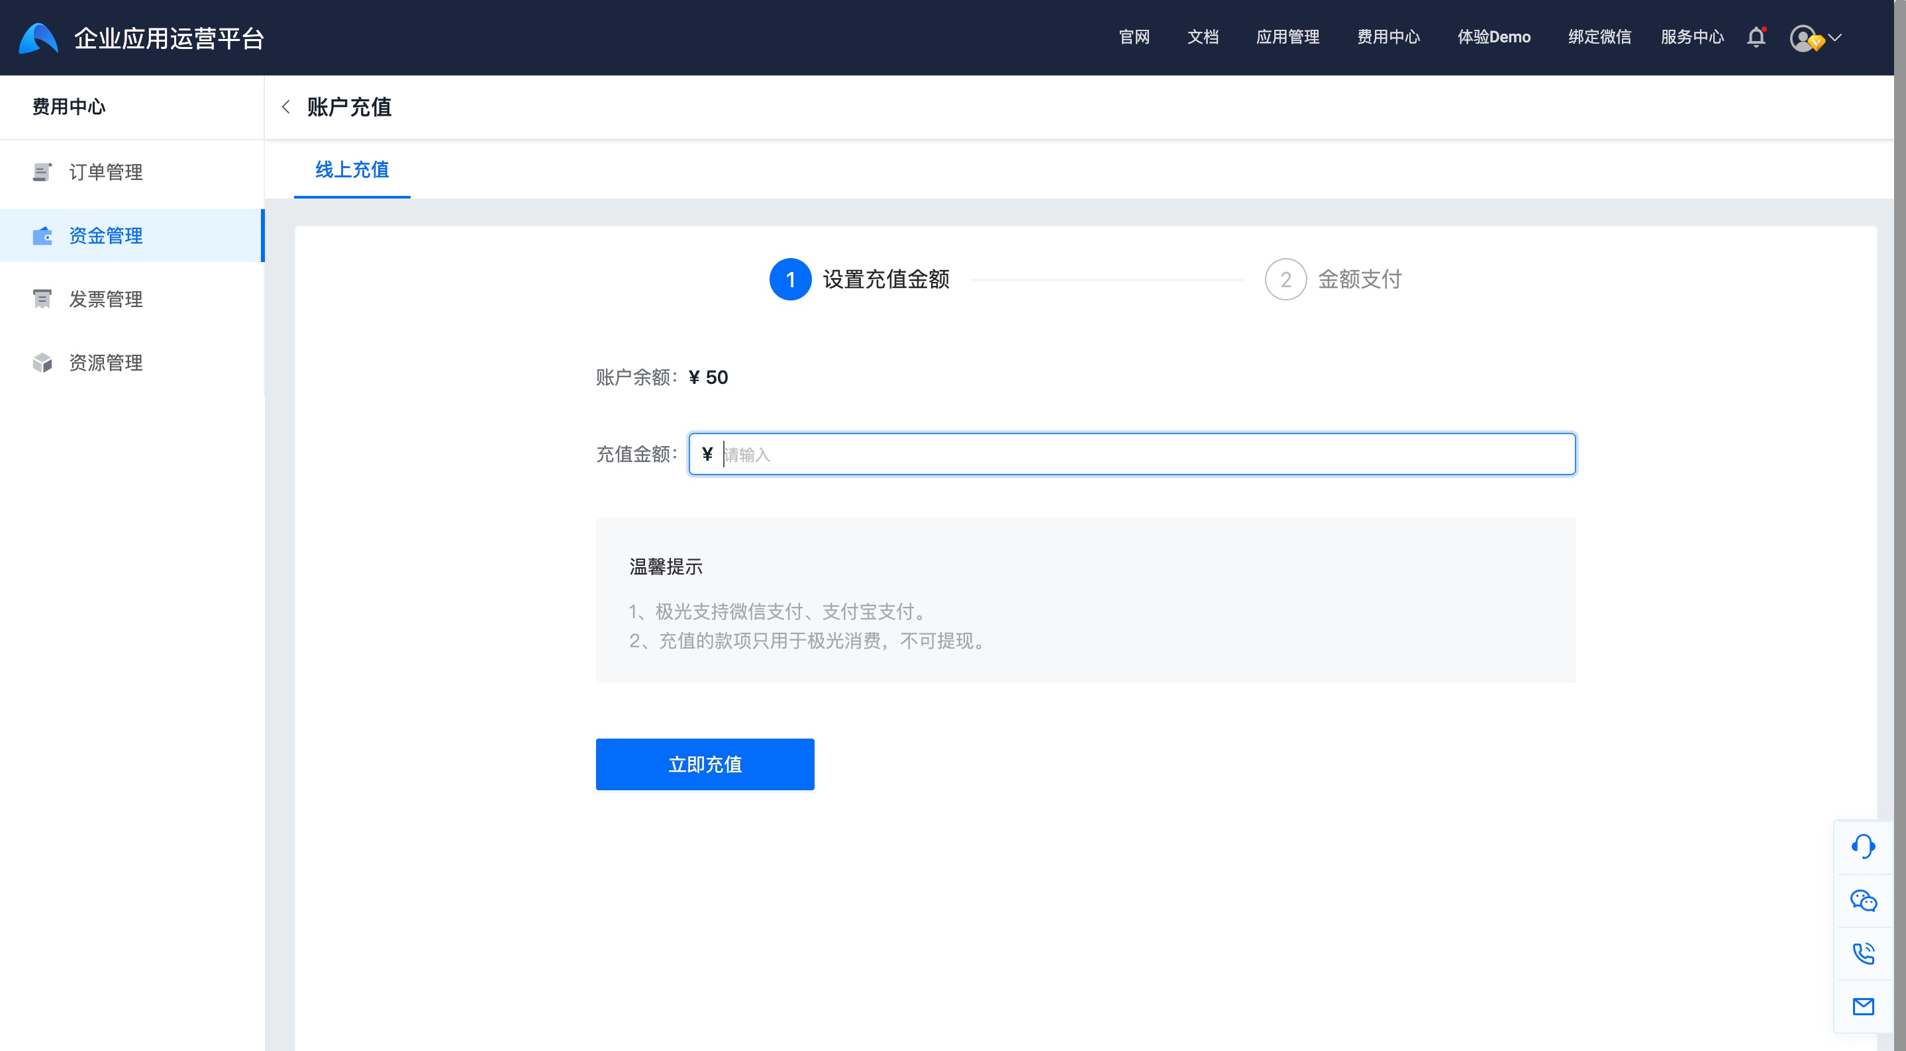1906x1051 pixels.
Task: Open 服务中心 in the top navigation
Action: (x=1692, y=37)
